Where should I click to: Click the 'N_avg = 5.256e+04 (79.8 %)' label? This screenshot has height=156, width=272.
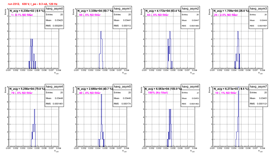click(x=27, y=89)
